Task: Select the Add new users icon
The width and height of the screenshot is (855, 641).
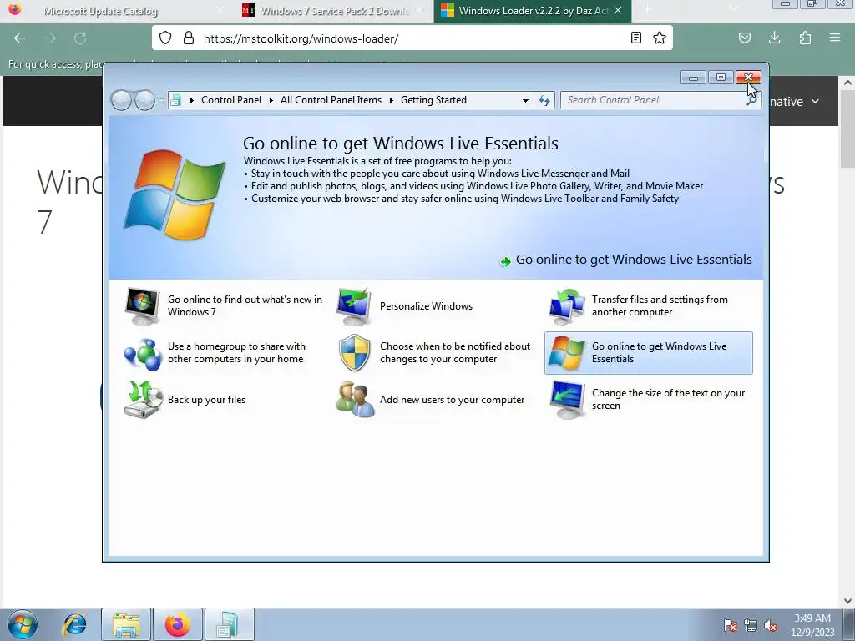Action: [x=355, y=400]
